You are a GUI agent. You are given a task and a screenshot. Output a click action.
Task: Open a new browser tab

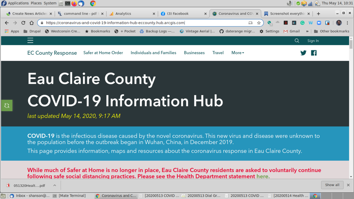[x=318, y=14]
